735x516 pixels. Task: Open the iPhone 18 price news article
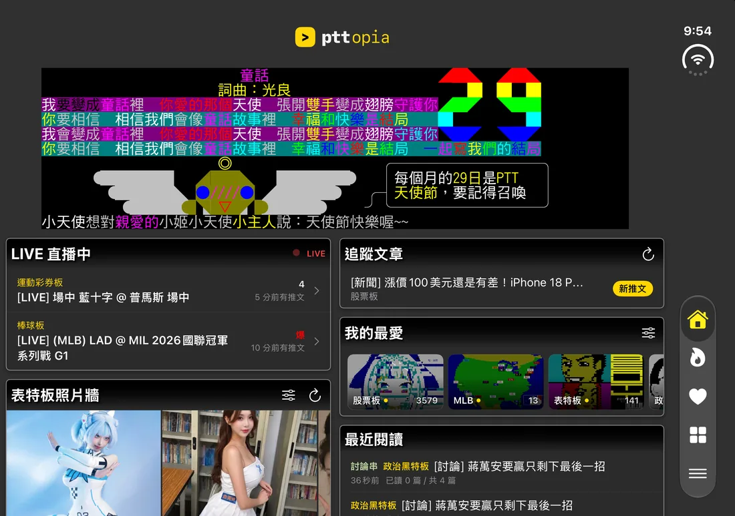(467, 282)
